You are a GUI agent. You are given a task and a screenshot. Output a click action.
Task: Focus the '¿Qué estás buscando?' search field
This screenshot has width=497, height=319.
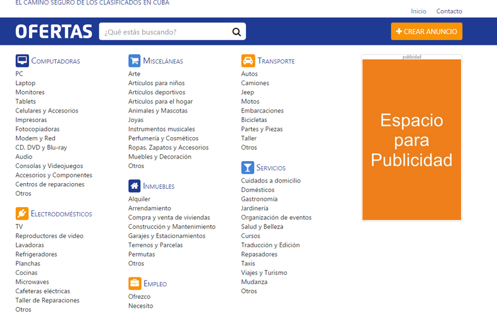tap(165, 31)
